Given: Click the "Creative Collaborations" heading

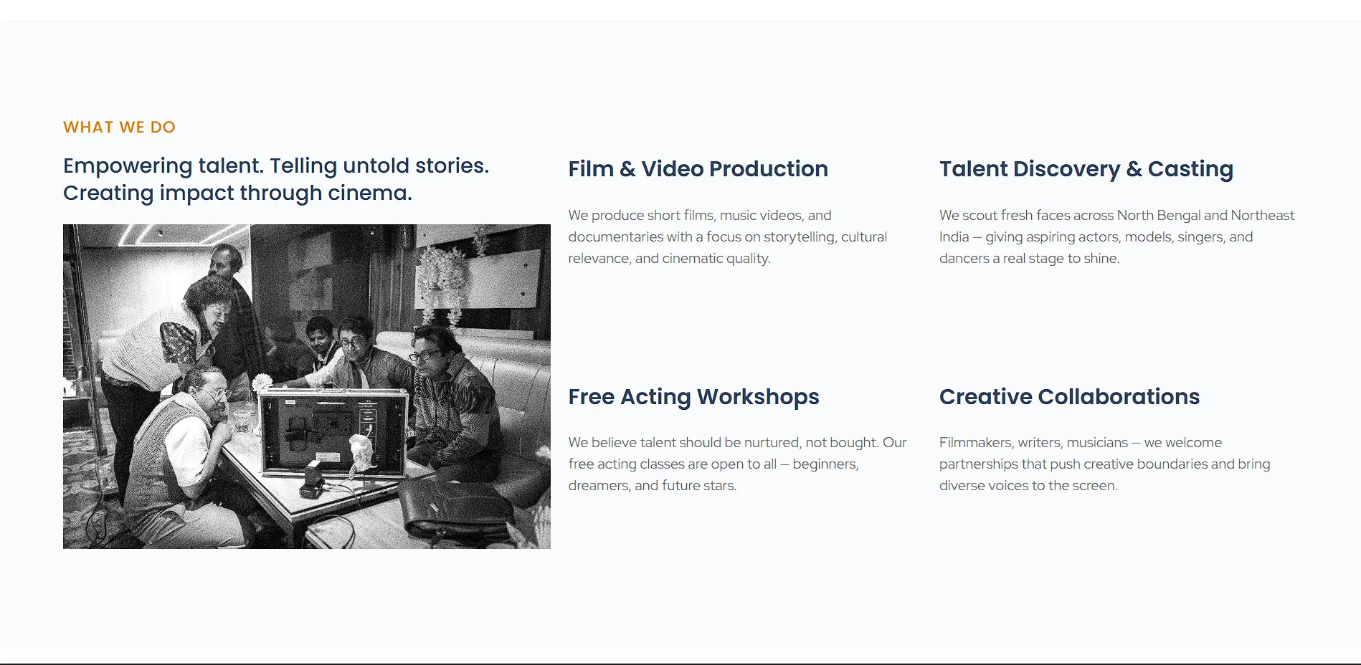Looking at the screenshot, I should coord(1069,397).
